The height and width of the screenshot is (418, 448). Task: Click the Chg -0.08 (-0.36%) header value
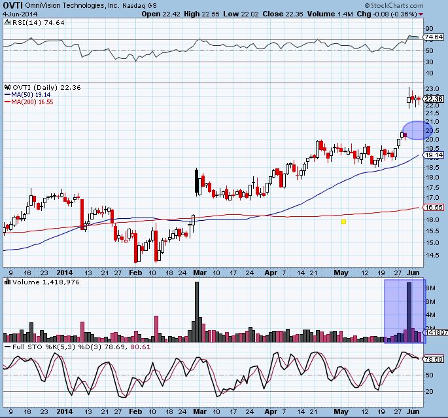(387, 14)
